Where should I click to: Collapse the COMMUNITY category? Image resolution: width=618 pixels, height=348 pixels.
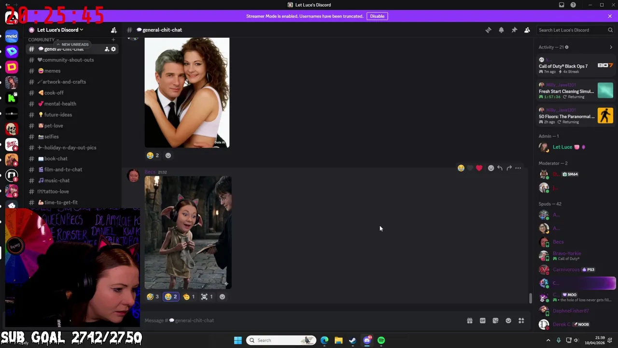[43, 40]
